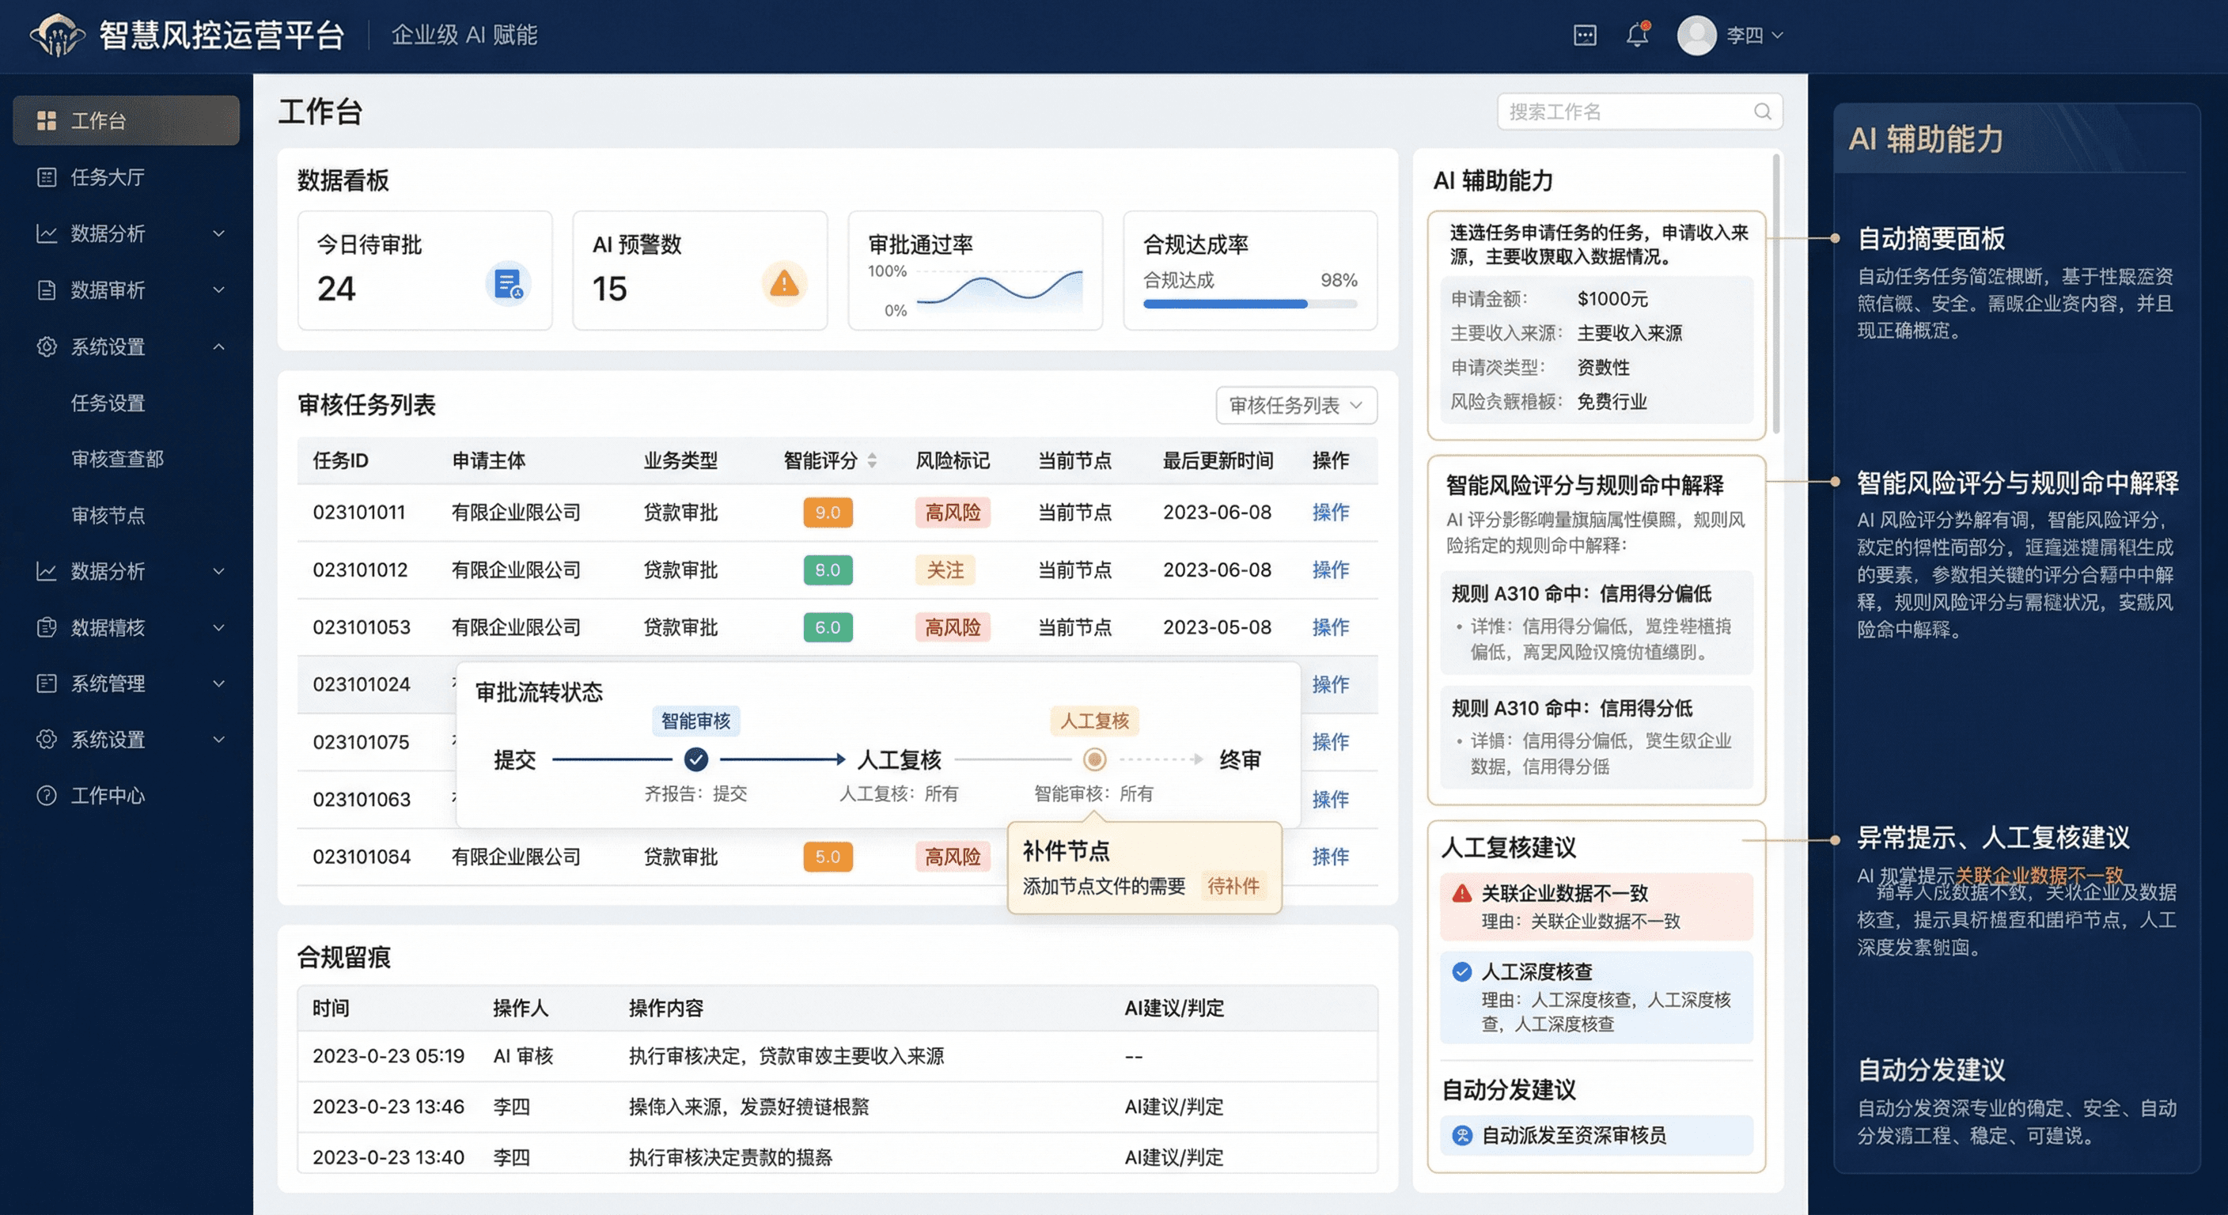Click the blue check icon for 人工深度核查
Image resolution: width=2228 pixels, height=1215 pixels.
(x=1461, y=972)
